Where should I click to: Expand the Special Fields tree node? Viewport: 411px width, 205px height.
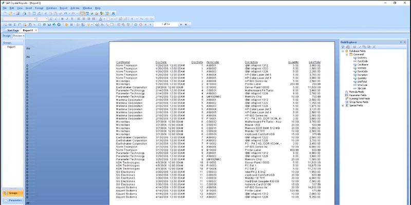[342, 105]
